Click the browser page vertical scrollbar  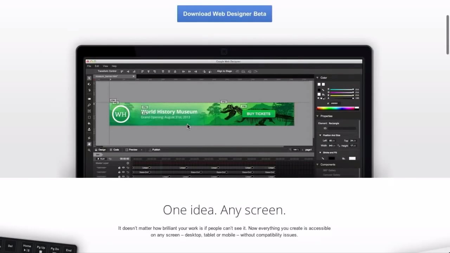click(448, 35)
